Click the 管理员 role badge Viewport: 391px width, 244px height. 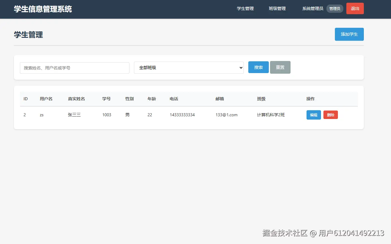[335, 8]
